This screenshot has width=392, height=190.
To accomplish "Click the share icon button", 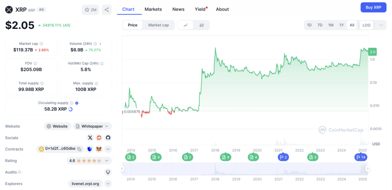I will coord(106,10).
